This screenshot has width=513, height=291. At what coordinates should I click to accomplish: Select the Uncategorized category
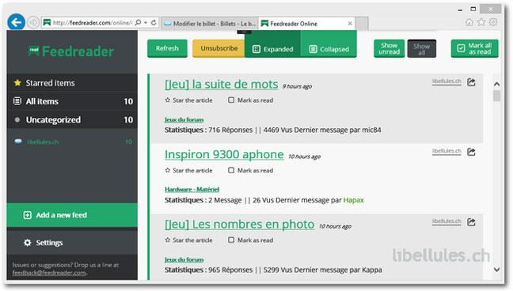72,119
